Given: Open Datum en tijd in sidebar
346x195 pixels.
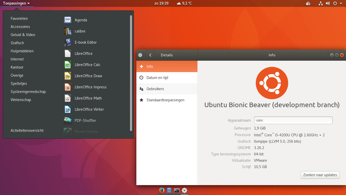Looking at the screenshot, I should tap(167, 78).
